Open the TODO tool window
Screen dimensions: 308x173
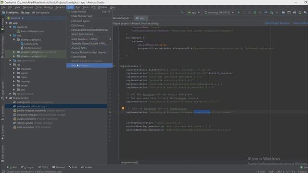(x=43, y=167)
